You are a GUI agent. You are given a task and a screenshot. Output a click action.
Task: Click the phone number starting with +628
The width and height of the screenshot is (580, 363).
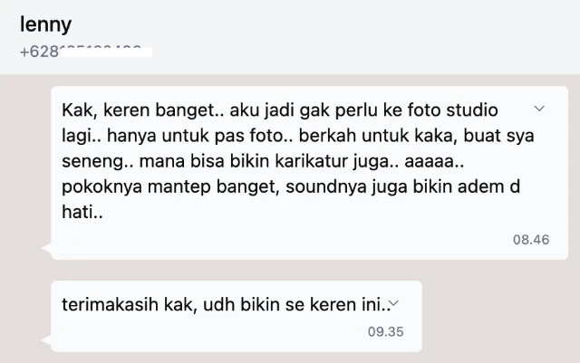tap(86, 52)
